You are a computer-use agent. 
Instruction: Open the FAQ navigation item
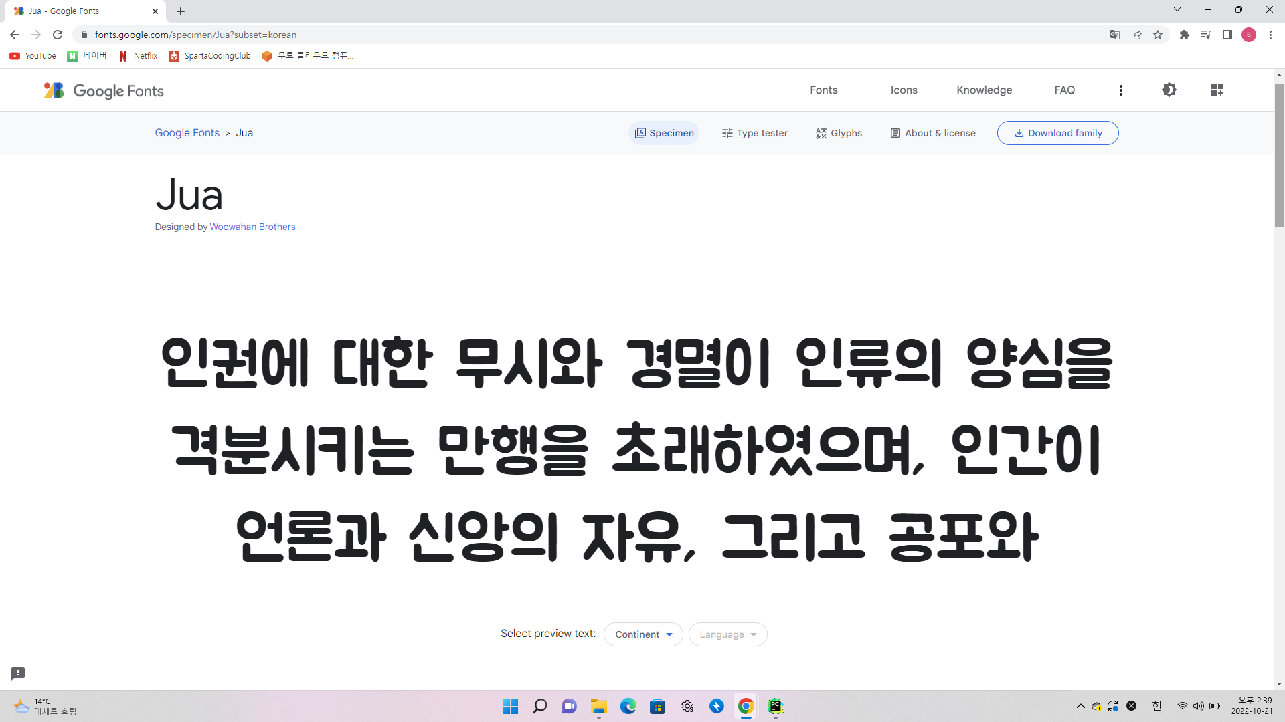pyautogui.click(x=1064, y=90)
